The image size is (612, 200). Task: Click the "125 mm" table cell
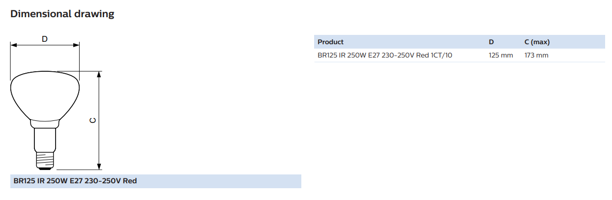coord(500,56)
